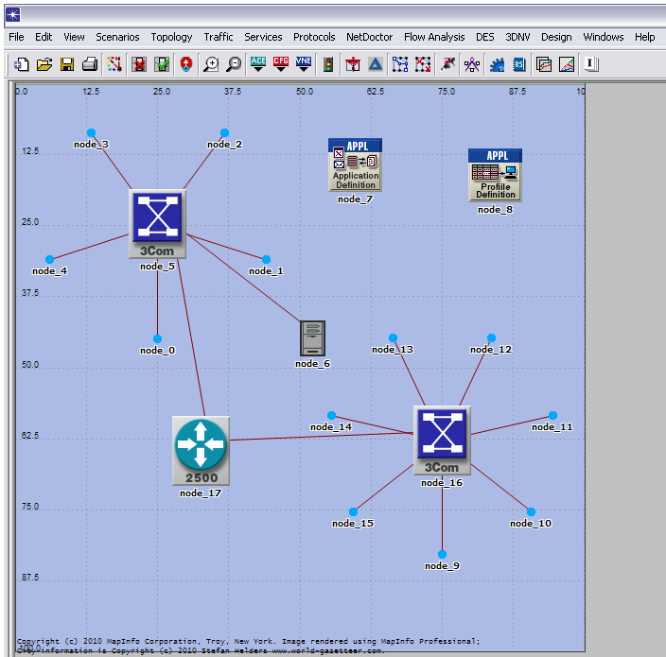Open the ACE import dropdown
The height and width of the screenshot is (657, 666).
tap(258, 64)
